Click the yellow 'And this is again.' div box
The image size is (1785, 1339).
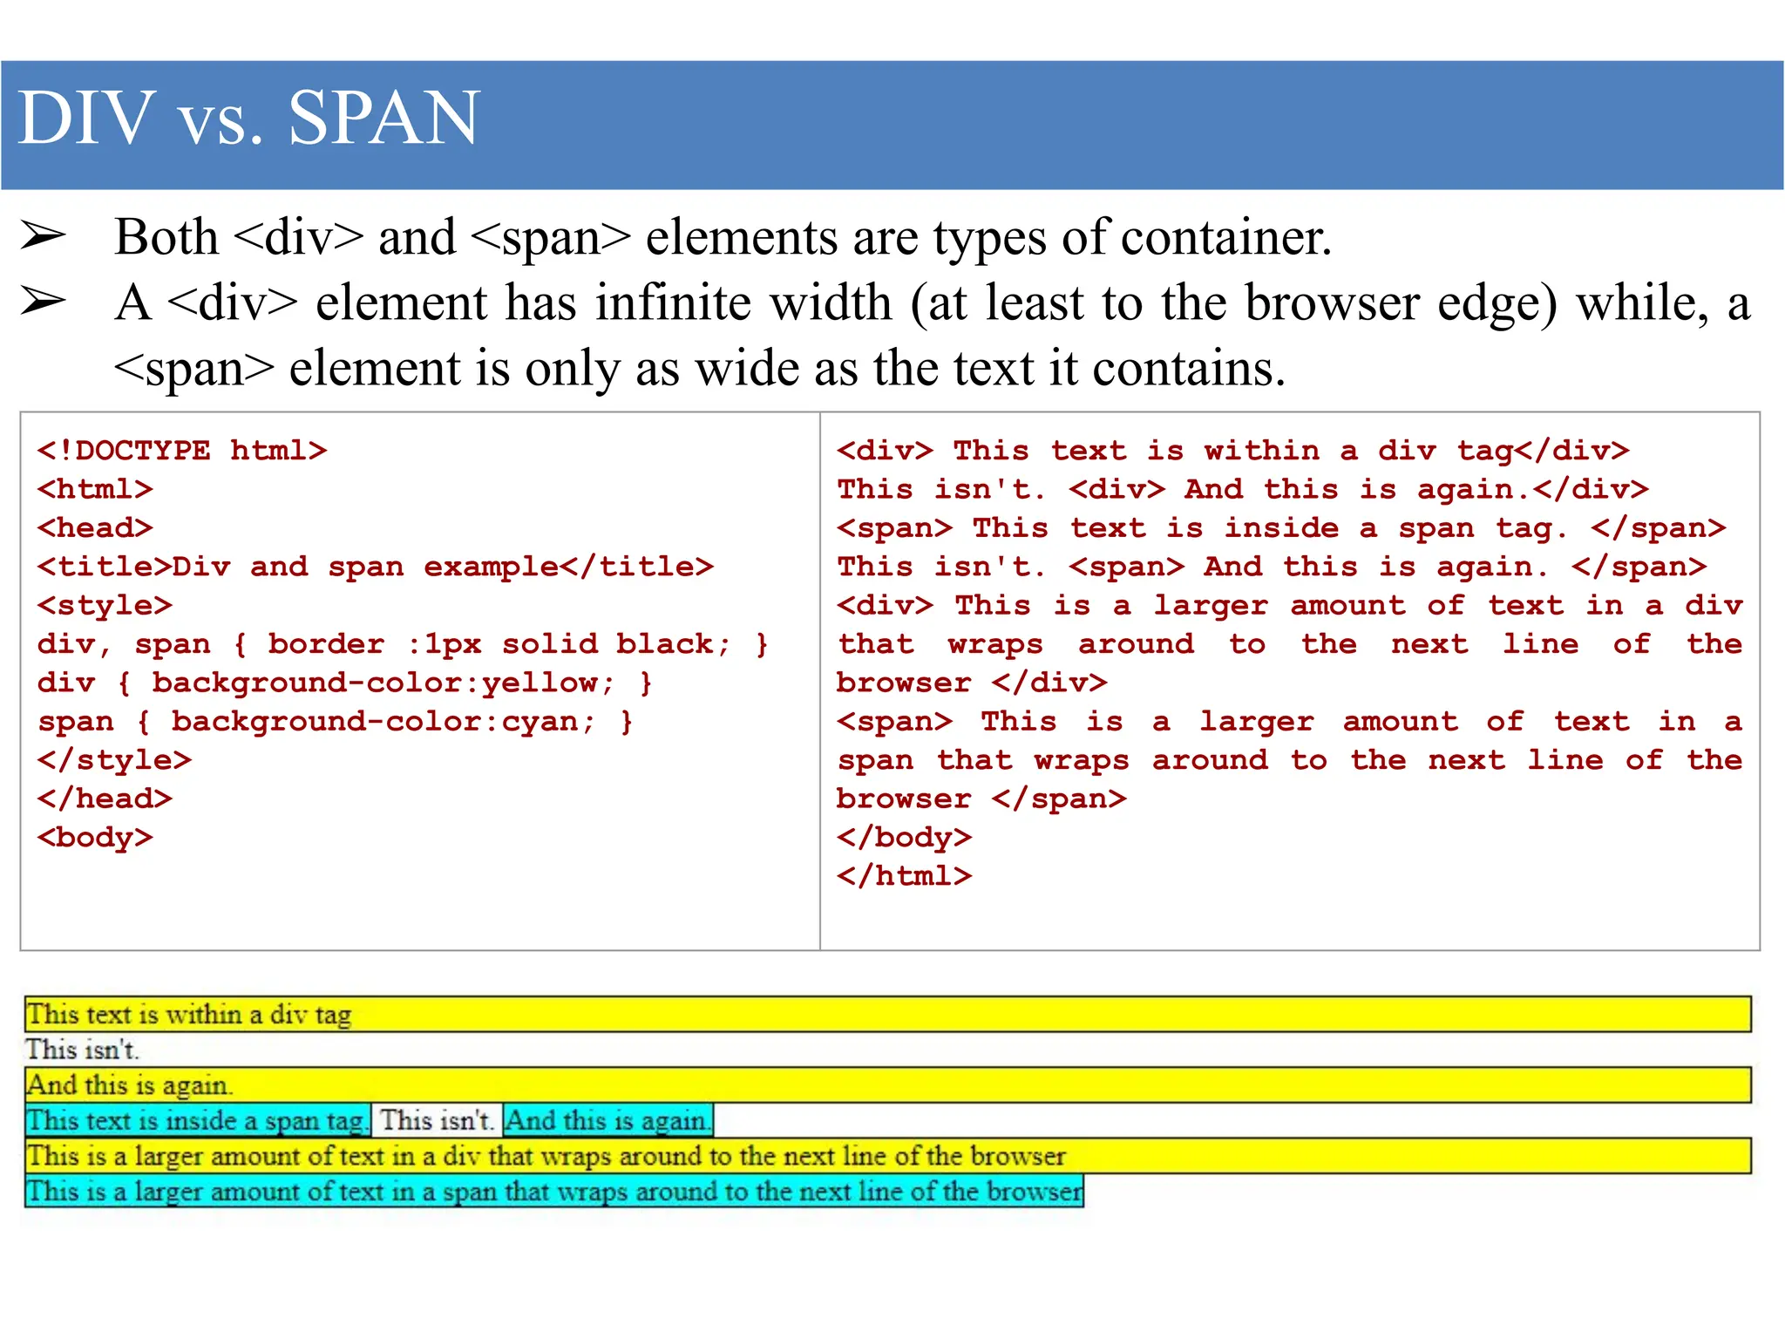[888, 1085]
